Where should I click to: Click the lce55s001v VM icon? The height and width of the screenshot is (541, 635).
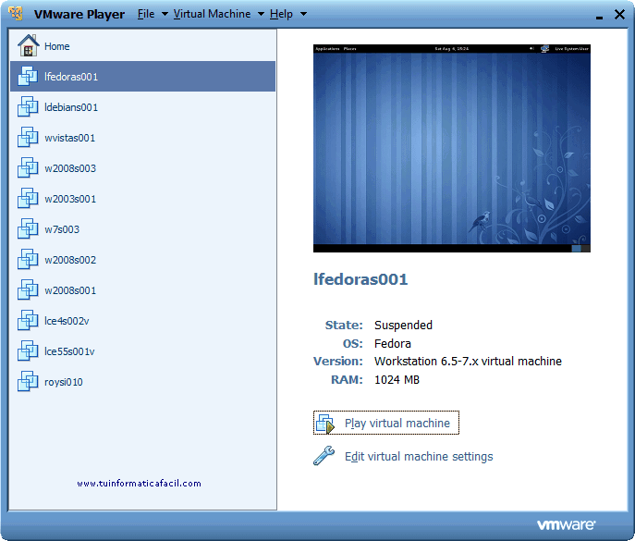[28, 350]
